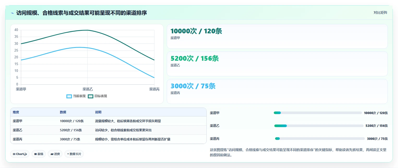This screenshot has height=168, width=398.
Task: Click the icon in the 表格 tag
Action: tap(35, 154)
